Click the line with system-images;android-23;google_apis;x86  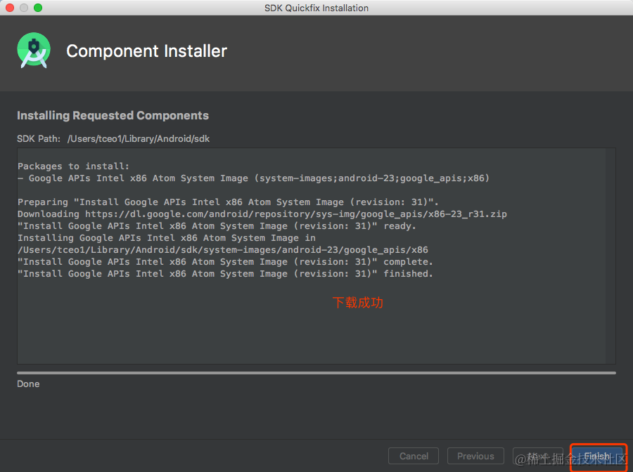coord(253,178)
